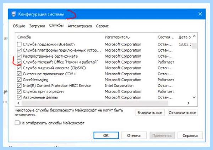
Task: Uncheck Служба платформы подключенных устройств
Action: click(19, 50)
